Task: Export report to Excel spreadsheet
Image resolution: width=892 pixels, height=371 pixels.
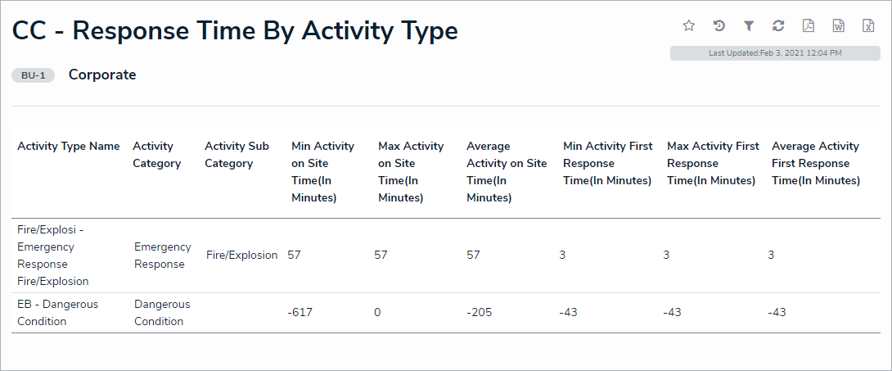Action: 868,26
